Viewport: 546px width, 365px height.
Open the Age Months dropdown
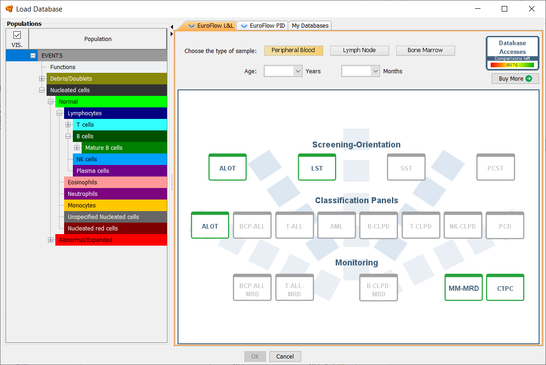pos(375,71)
